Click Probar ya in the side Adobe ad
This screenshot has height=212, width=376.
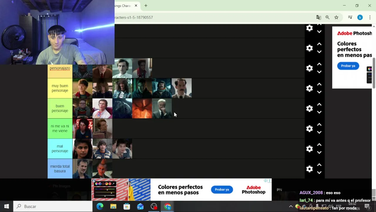click(348, 66)
